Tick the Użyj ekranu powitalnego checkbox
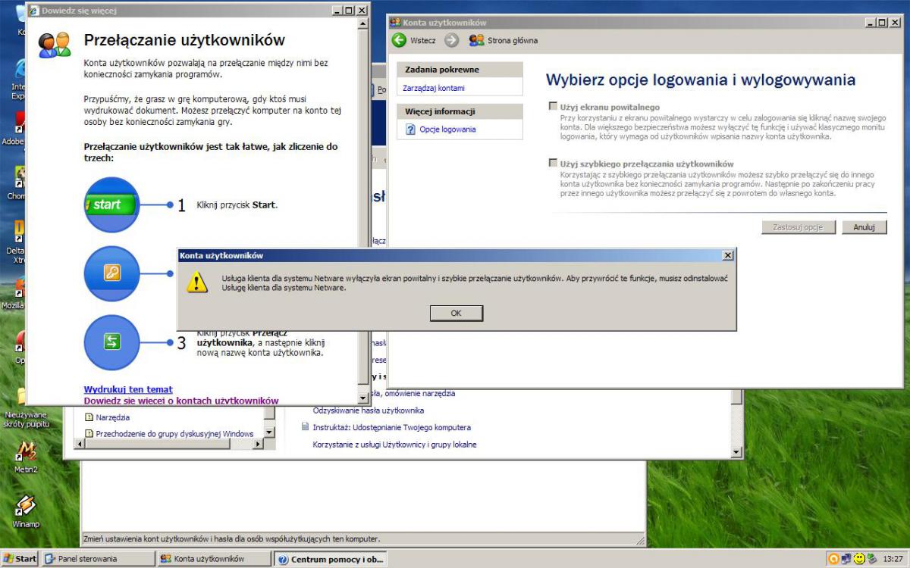Image resolution: width=910 pixels, height=568 pixels. coord(553,107)
